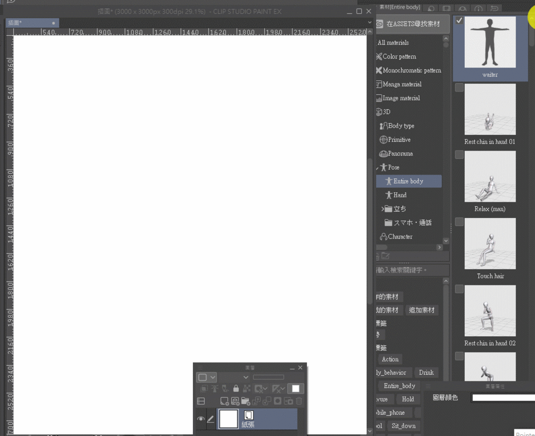Filter by the Action tag
Screen dimensions: 535x436
point(390,359)
